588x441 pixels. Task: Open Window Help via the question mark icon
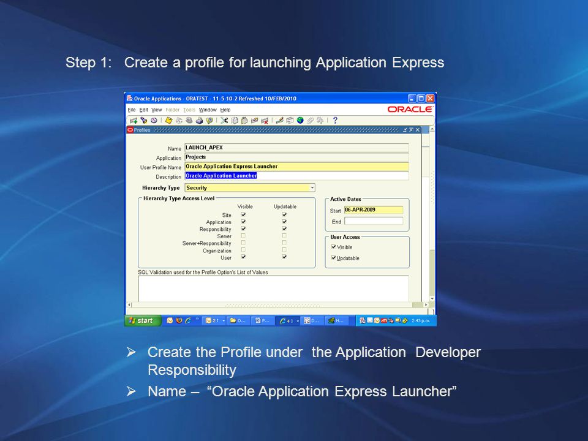[x=335, y=121]
